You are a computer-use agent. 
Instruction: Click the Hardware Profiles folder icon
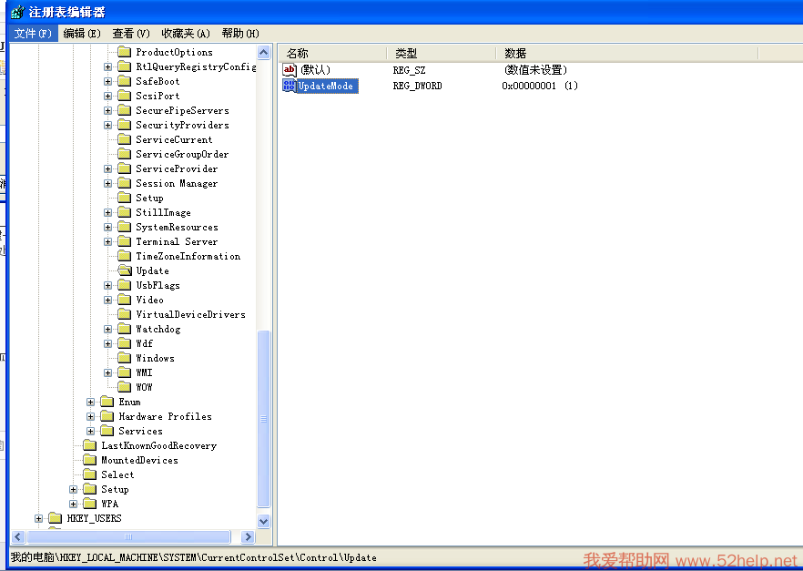107,416
